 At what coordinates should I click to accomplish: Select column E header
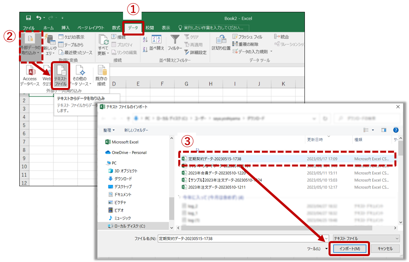coord(138,84)
